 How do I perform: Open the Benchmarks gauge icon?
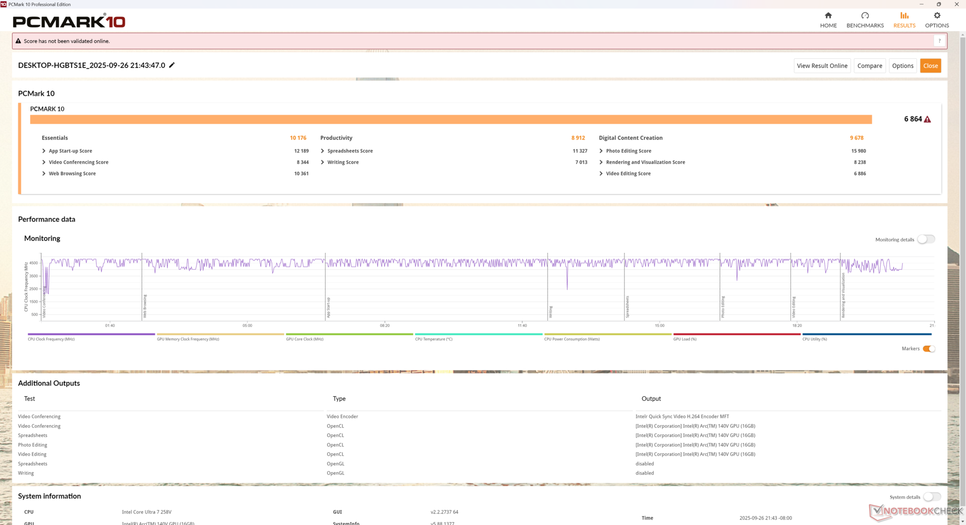[865, 16]
